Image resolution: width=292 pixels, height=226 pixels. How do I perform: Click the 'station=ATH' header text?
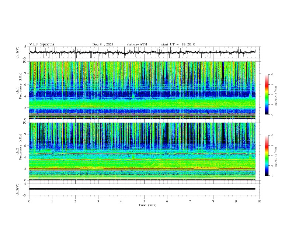point(137,44)
